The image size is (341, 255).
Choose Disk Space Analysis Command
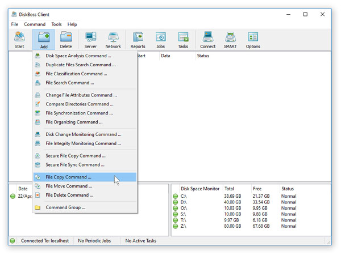(85, 56)
